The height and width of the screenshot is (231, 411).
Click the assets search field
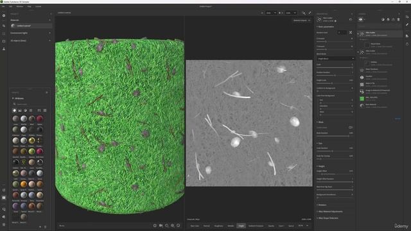point(30,104)
